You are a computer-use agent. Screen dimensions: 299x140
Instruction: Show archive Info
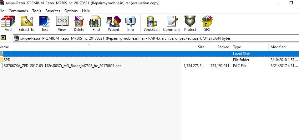[x=130, y=23]
